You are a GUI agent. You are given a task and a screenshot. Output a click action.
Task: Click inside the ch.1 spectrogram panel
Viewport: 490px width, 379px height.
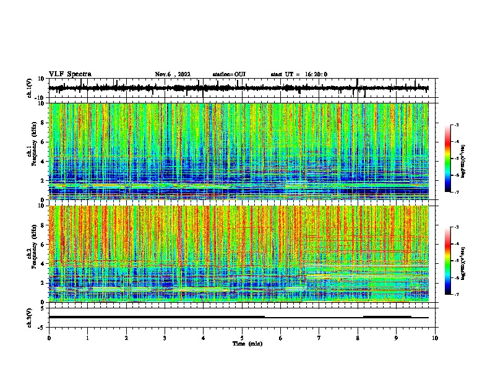click(238, 151)
